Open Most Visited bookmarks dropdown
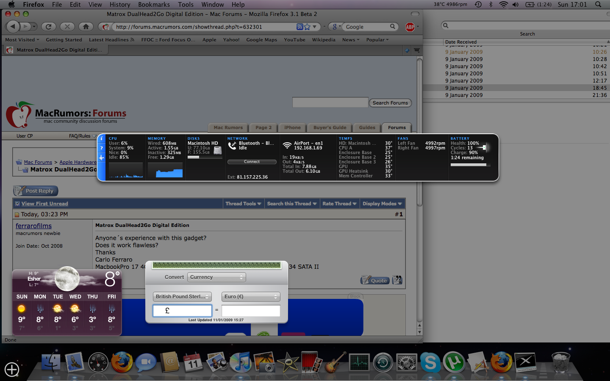 tap(22, 40)
